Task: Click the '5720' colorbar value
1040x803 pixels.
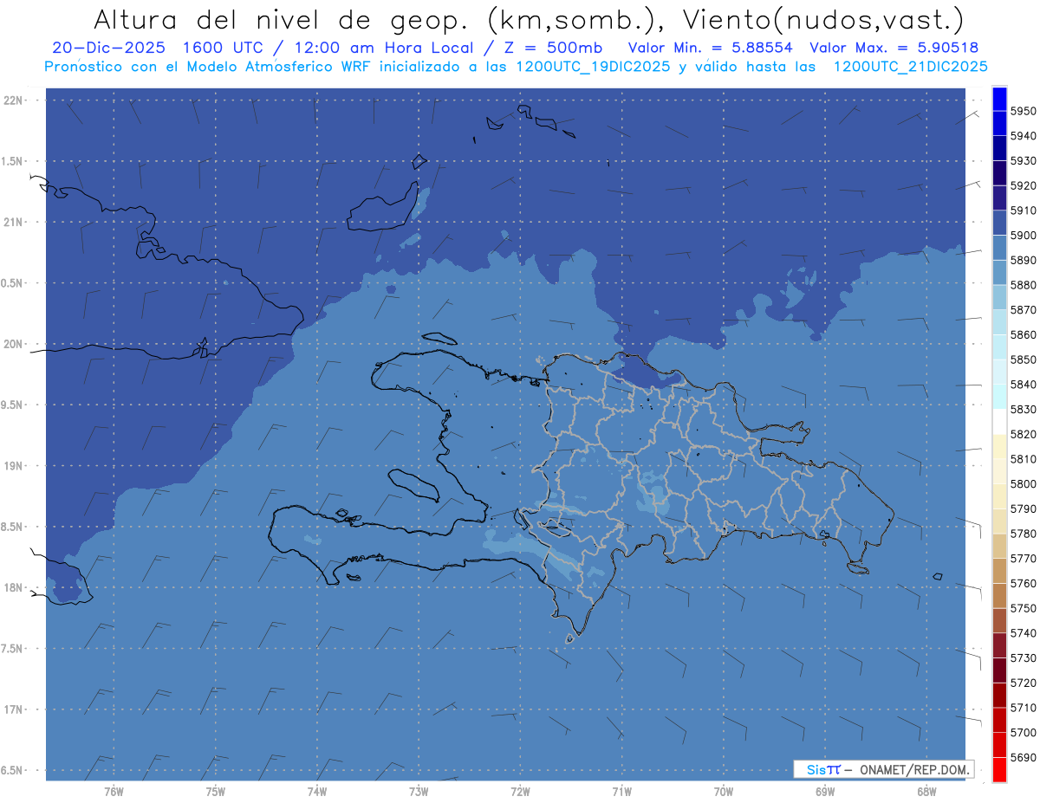Action: click(x=1024, y=683)
